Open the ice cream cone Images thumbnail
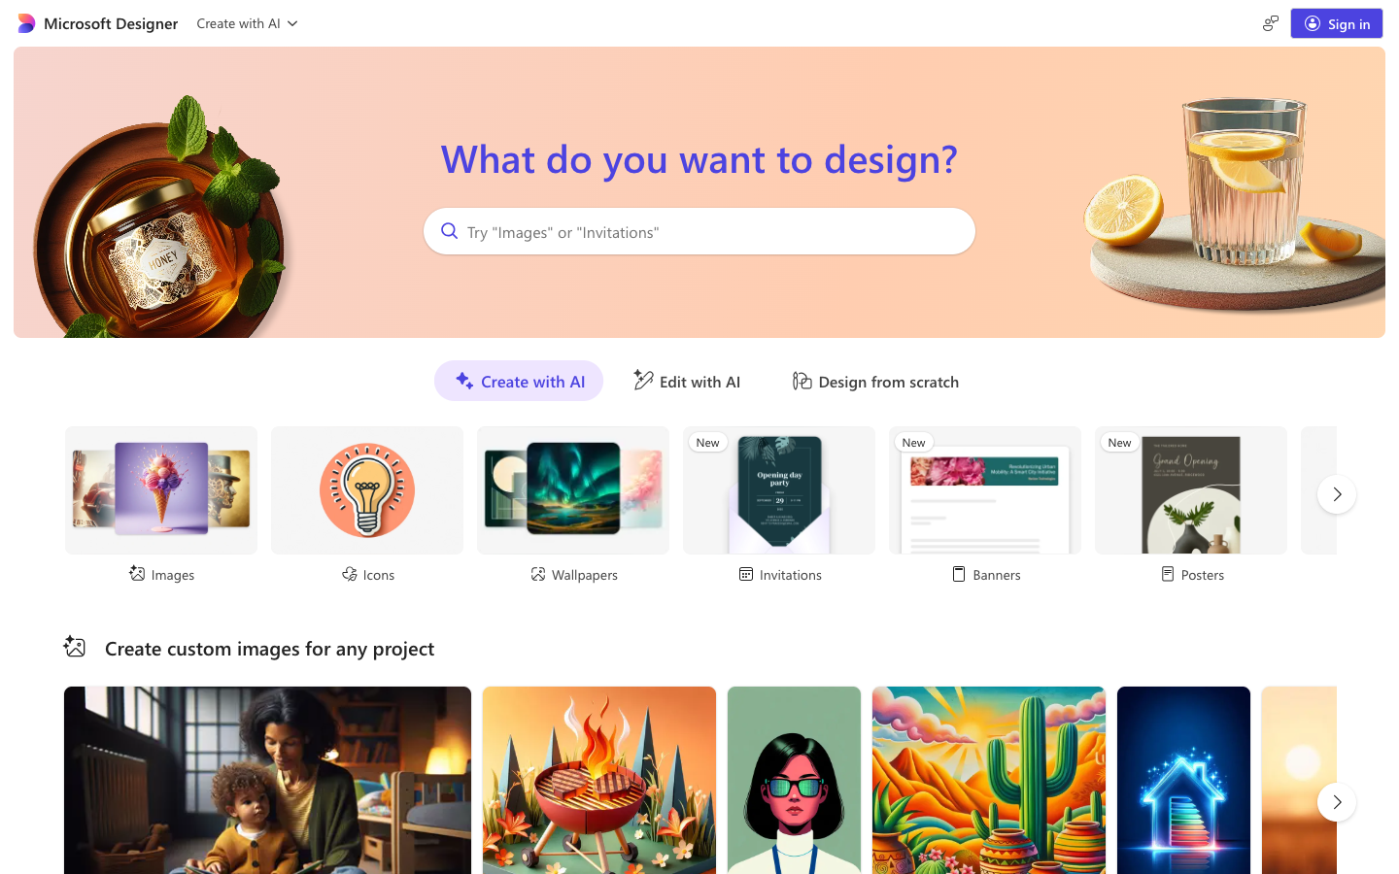The height and width of the screenshot is (874, 1399). (x=161, y=490)
